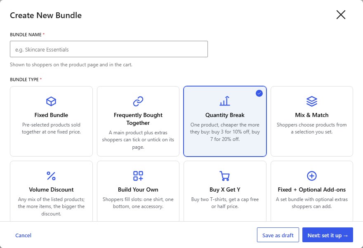The image size is (363, 248).
Task: Click the 'Shoppers fill slots' description
Action: point(138,203)
